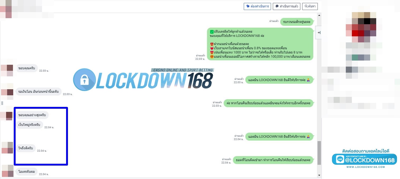Select the green "รบกวนรอสักครู่นะคะ" reply
Image resolution: width=400 pixels, height=179 pixels.
(297, 22)
